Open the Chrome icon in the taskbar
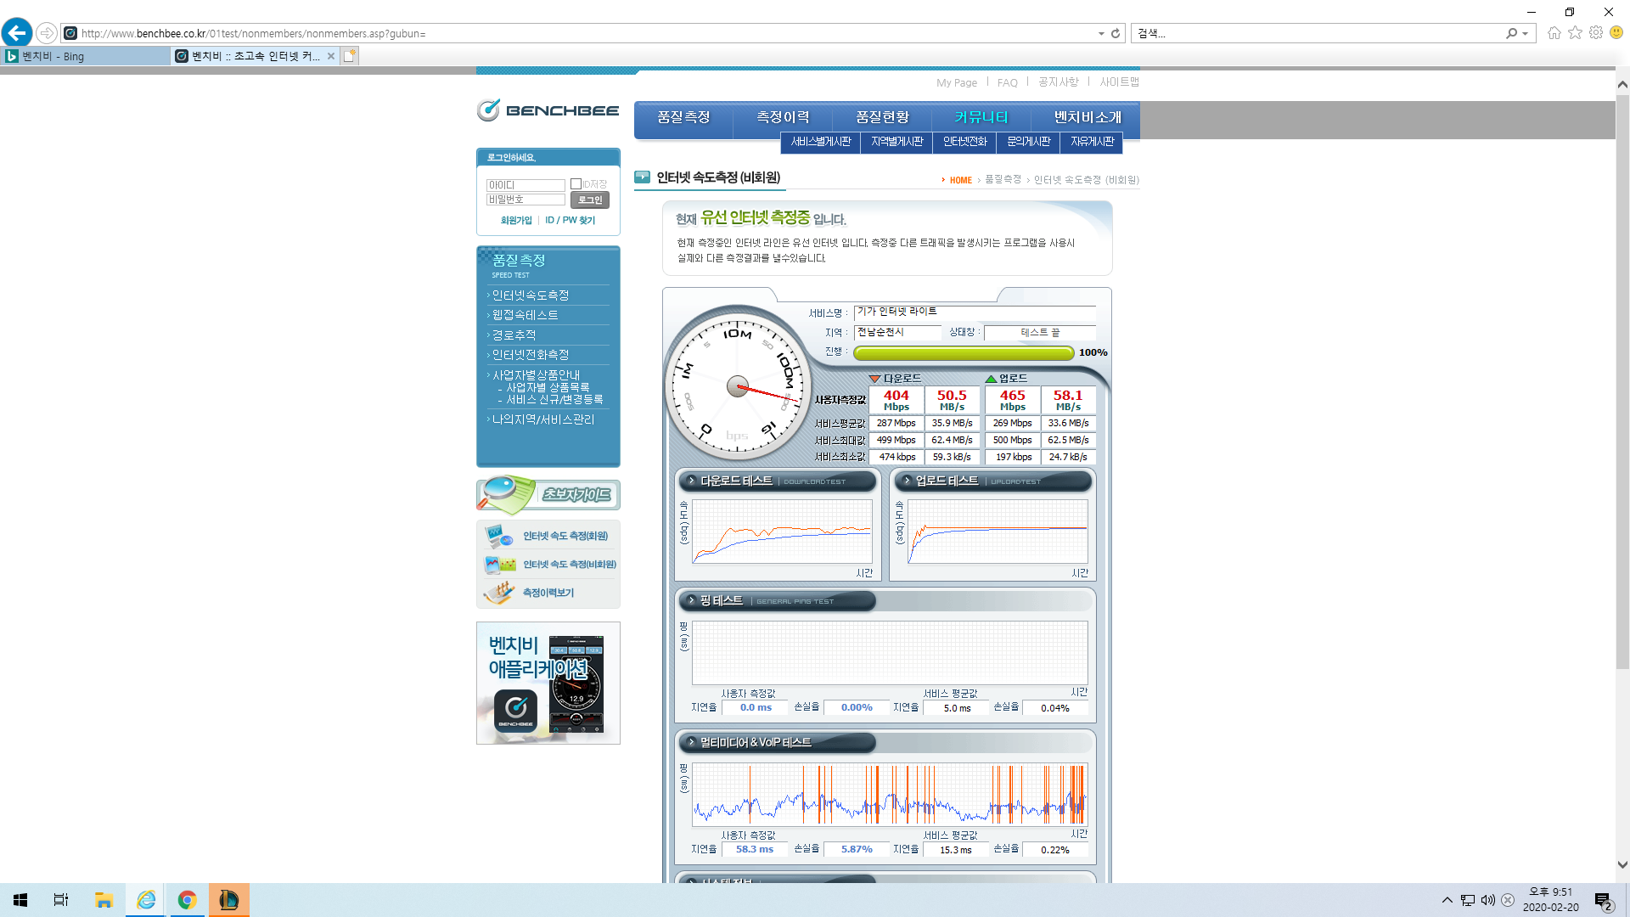 [x=187, y=900]
